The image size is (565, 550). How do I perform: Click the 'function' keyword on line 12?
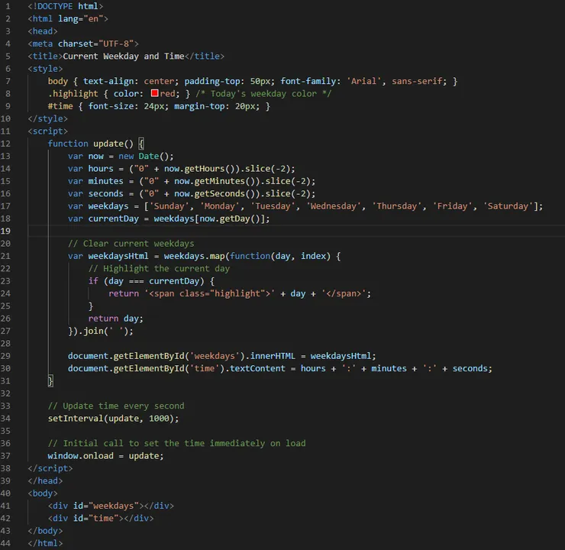(x=68, y=144)
